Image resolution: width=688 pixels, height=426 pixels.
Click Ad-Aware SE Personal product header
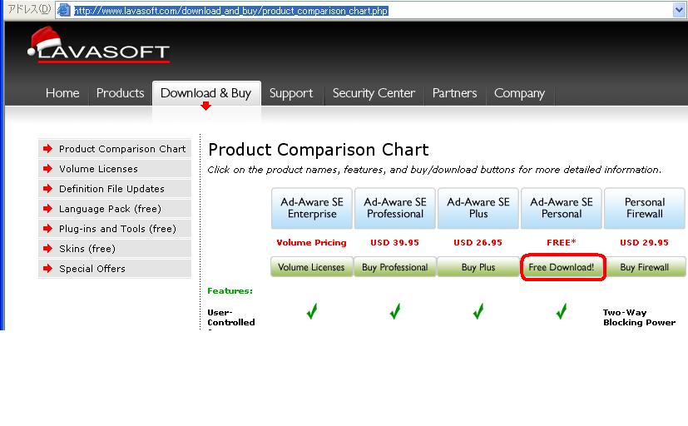(562, 208)
